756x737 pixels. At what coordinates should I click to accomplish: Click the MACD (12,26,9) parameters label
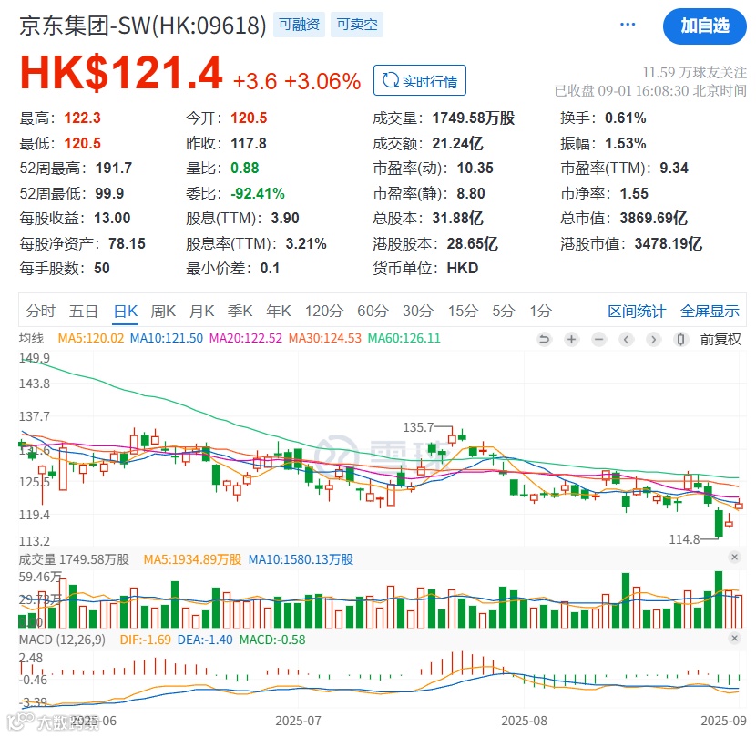62,640
